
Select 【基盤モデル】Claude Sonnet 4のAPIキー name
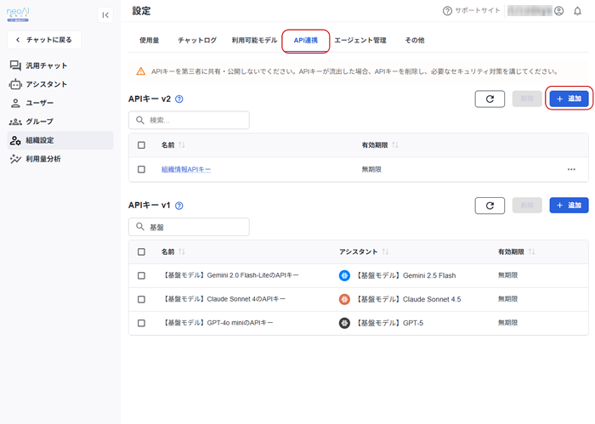click(x=224, y=299)
